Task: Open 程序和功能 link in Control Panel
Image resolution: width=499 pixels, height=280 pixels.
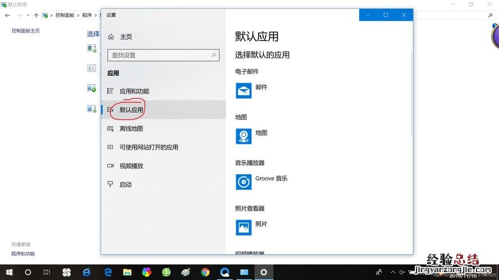Action: tap(23, 254)
